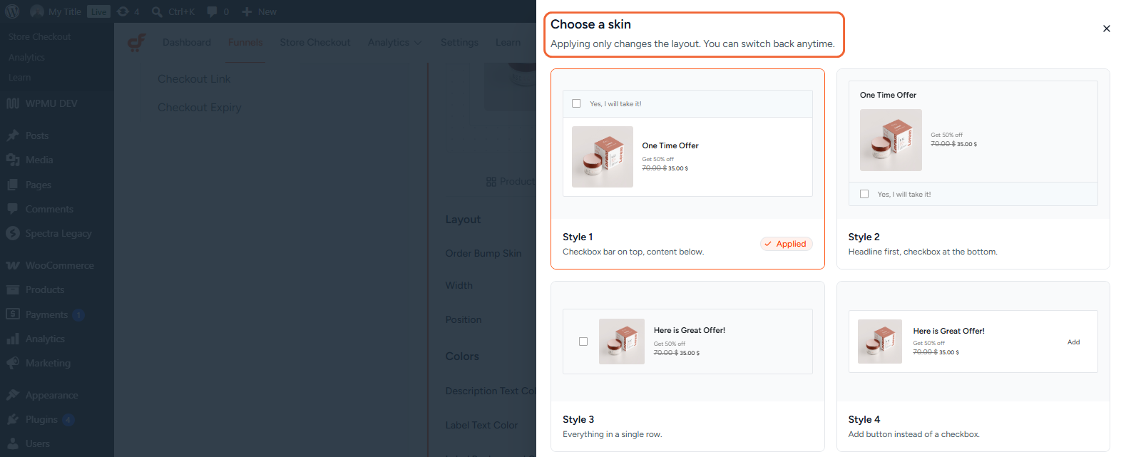Viewport: 1121px width, 457px height.
Task: Open the Learn sidebar submenu item
Action: tap(19, 77)
